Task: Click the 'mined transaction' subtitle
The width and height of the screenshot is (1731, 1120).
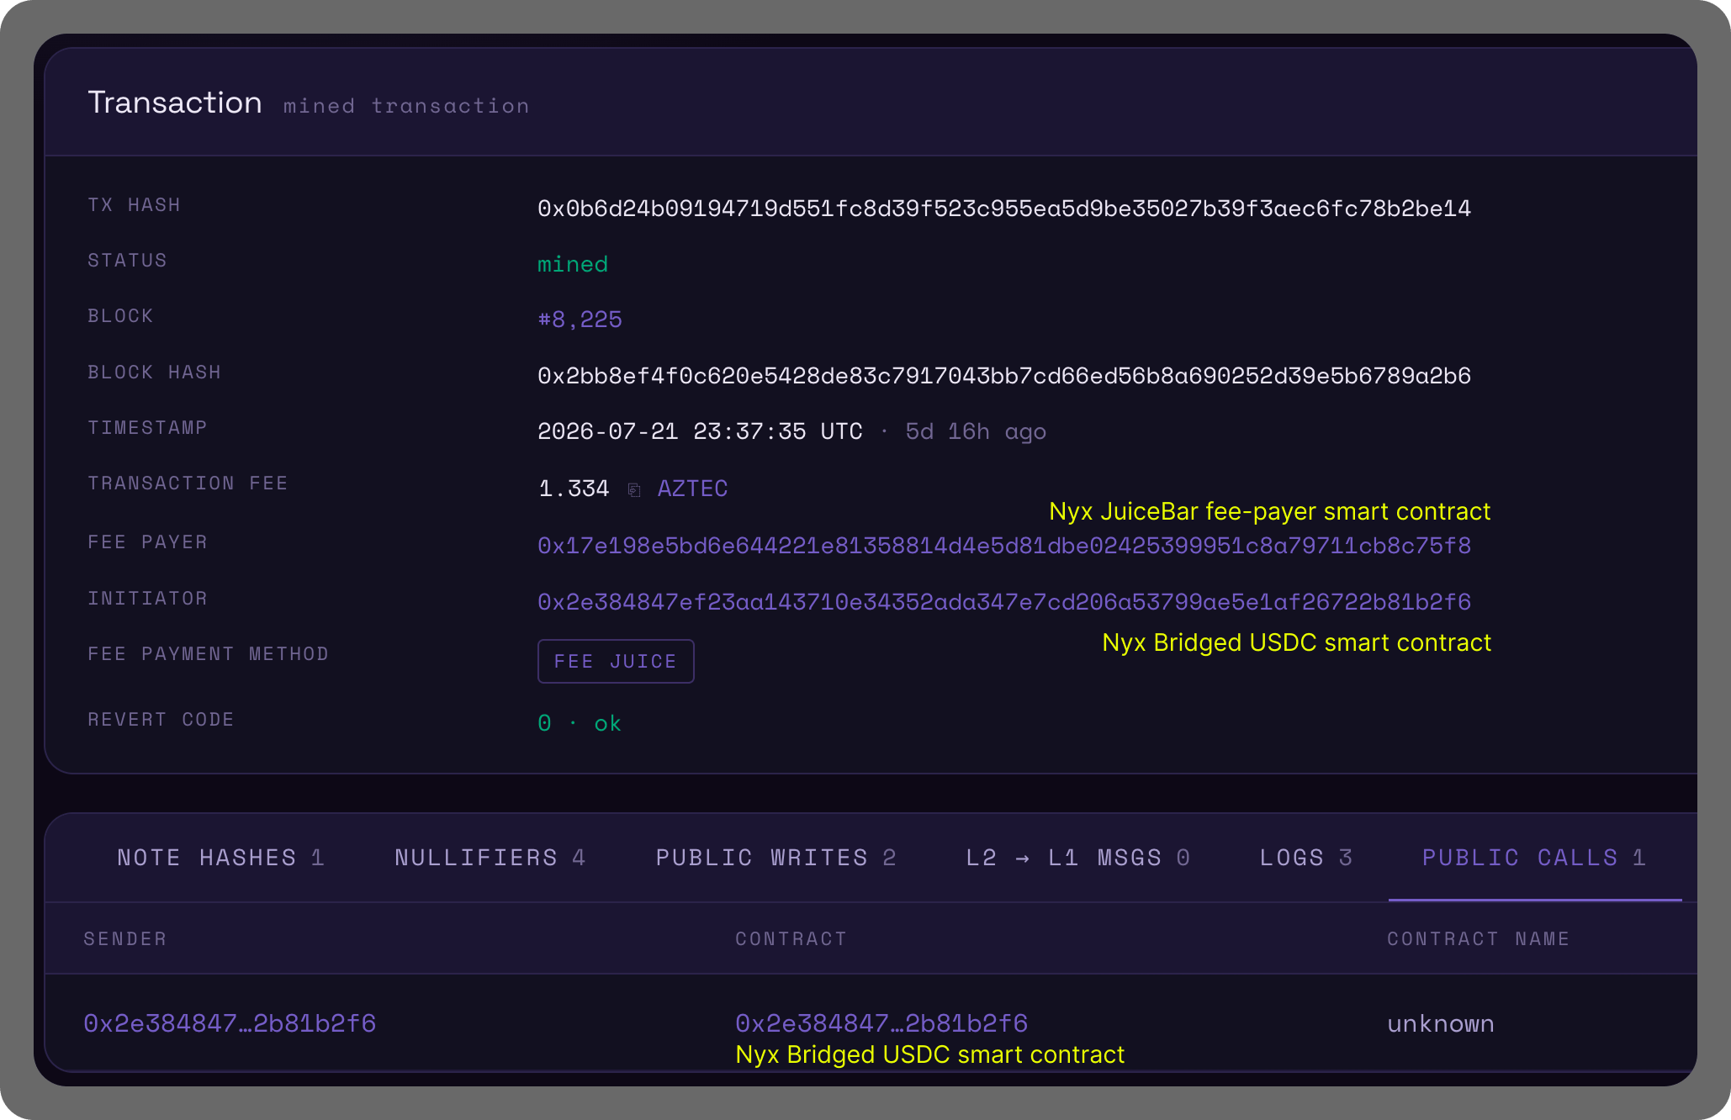Action: [x=406, y=106]
